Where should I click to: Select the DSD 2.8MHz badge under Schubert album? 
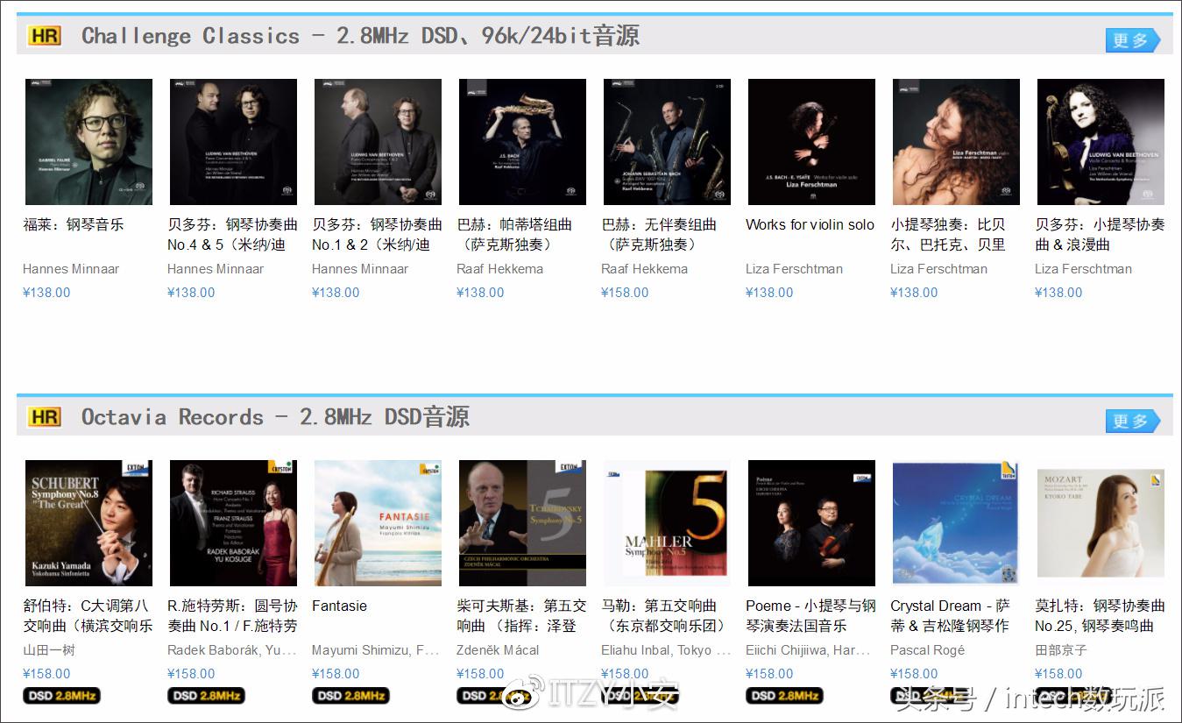pyautogui.click(x=61, y=695)
